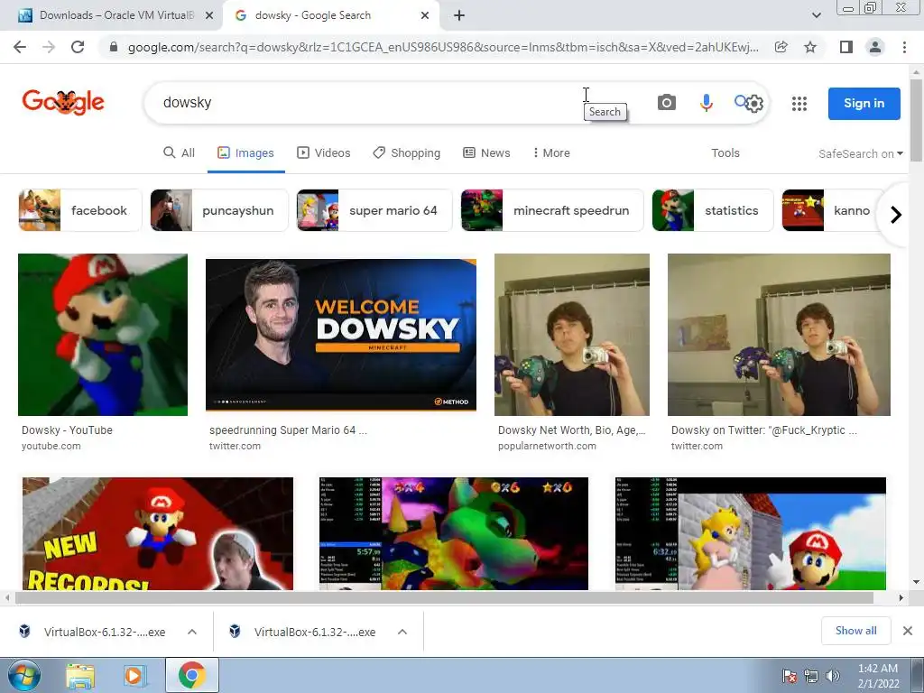This screenshot has height=693, width=924.
Task: Go back to previous page in Chrome
Action: tap(20, 47)
